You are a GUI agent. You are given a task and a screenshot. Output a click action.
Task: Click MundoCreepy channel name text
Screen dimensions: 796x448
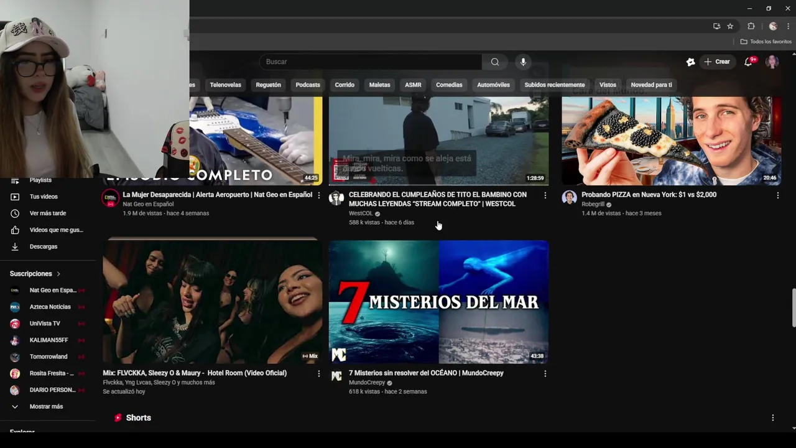(367, 383)
